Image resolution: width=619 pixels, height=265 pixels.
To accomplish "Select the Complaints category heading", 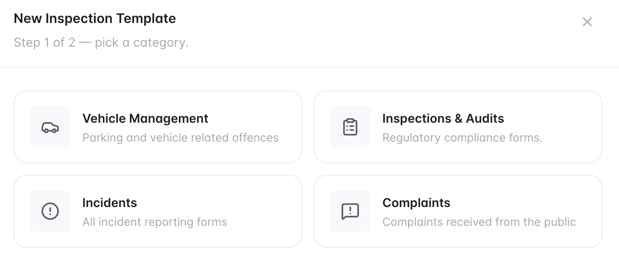I will pyautogui.click(x=416, y=203).
